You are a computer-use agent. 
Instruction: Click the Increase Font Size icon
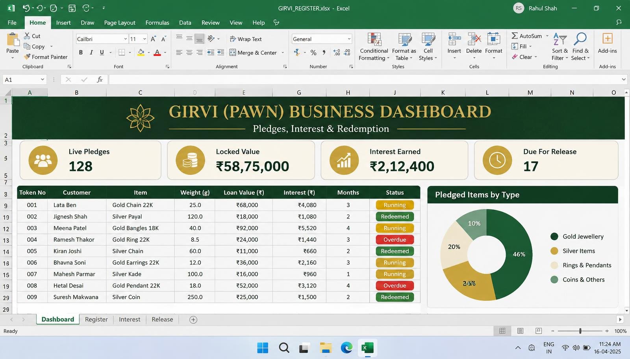click(153, 39)
